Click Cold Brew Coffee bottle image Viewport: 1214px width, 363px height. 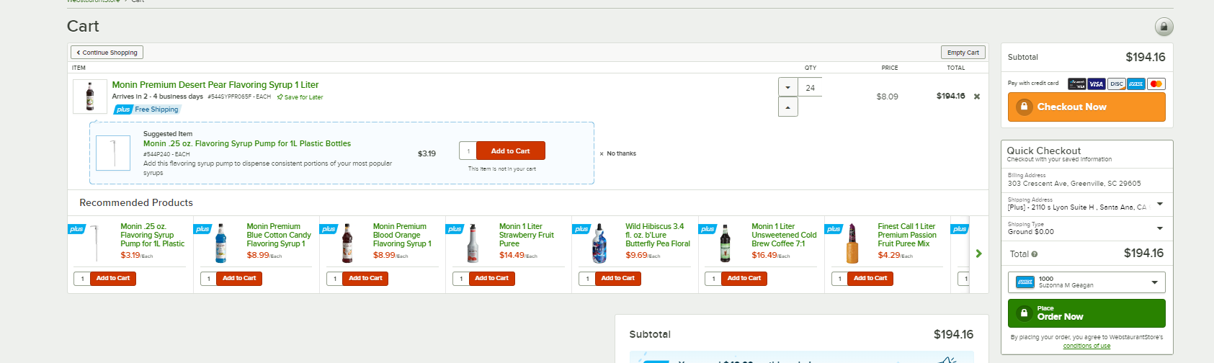(726, 243)
